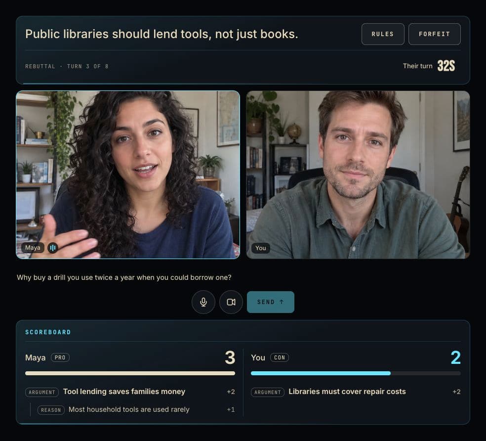Open the Rules button

[383, 34]
